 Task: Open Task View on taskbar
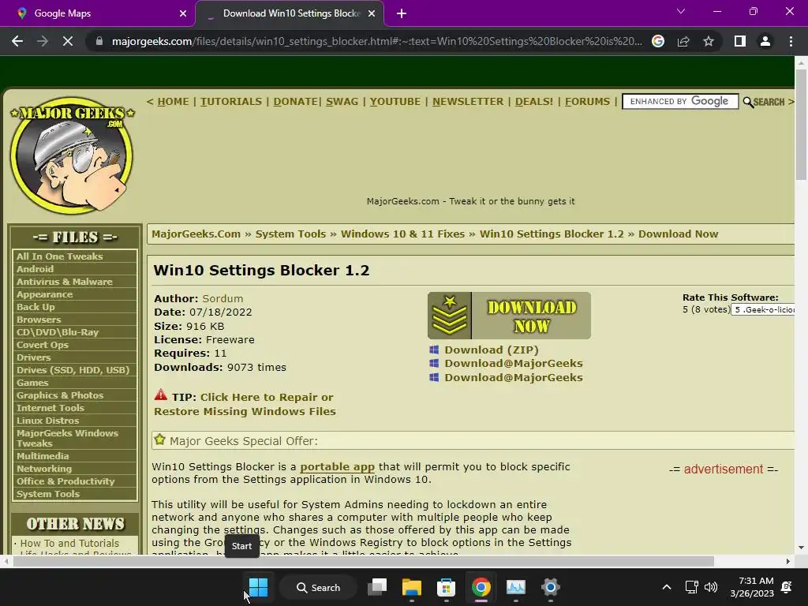coord(377,587)
